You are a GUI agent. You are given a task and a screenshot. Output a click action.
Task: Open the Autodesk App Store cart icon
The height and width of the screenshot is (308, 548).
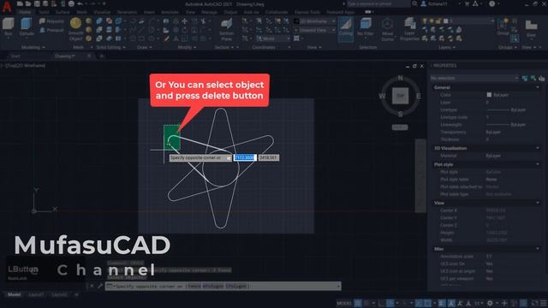coord(467,3)
